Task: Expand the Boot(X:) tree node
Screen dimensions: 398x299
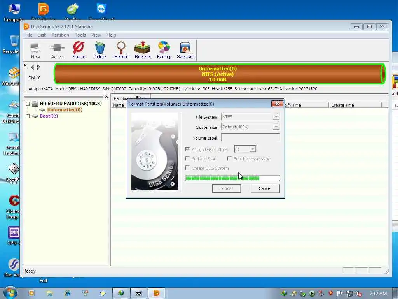Action: (x=28, y=116)
